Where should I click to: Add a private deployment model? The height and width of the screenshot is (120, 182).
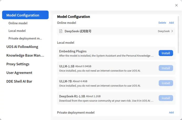(171, 112)
